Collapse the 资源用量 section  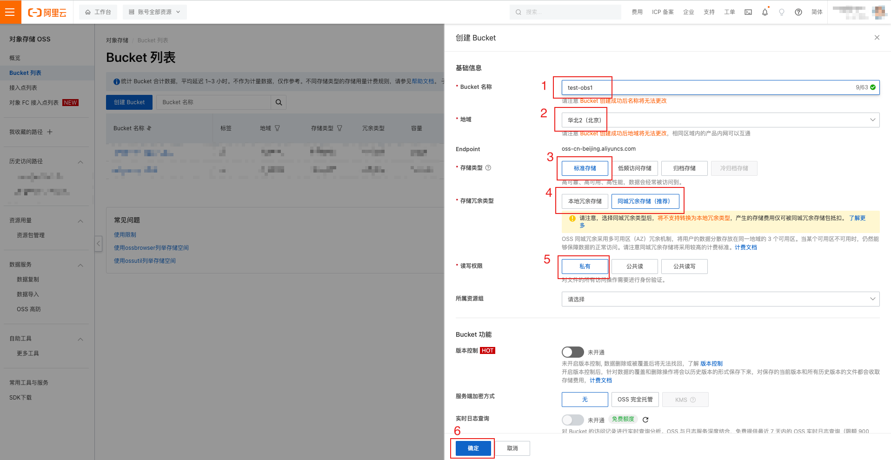click(80, 221)
